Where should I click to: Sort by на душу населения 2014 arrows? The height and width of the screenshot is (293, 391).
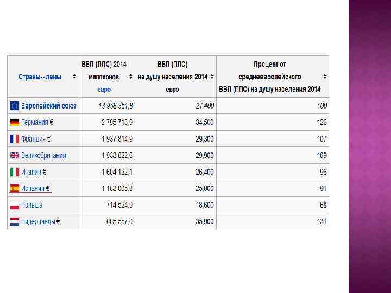coord(212,77)
